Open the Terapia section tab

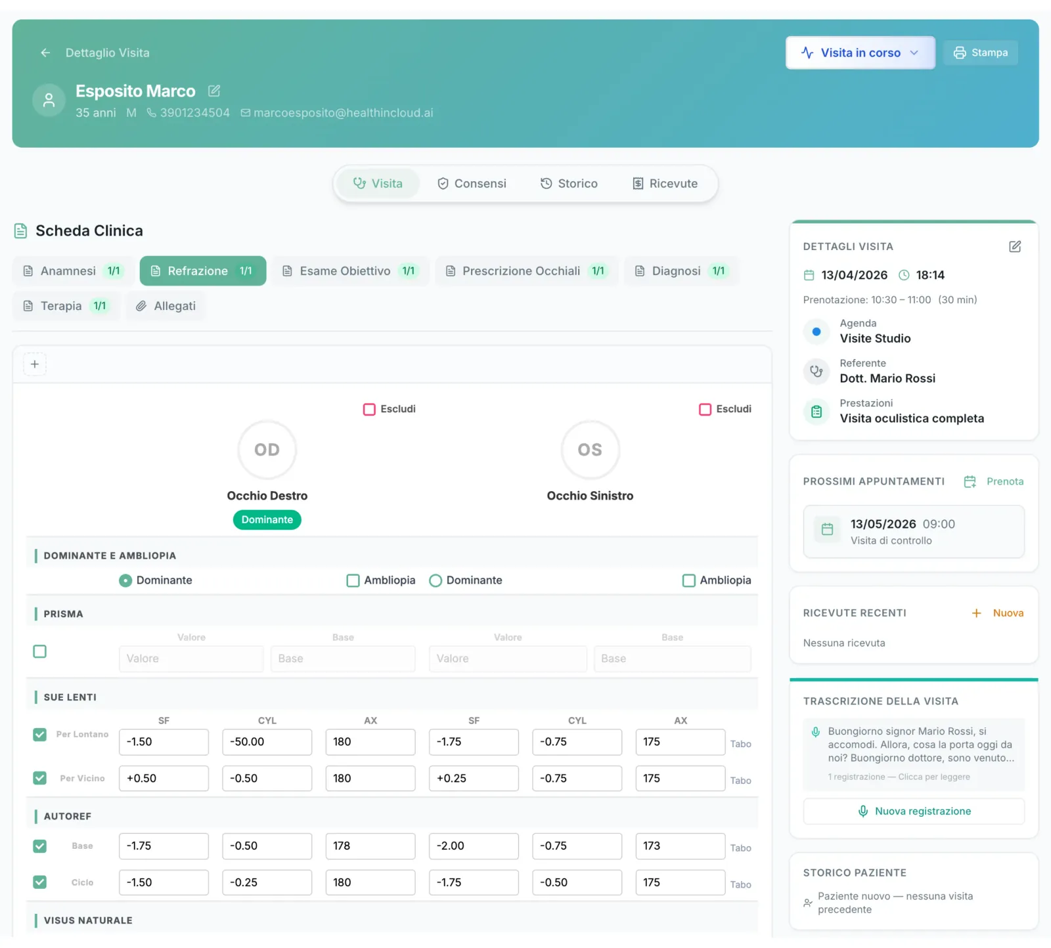coord(66,306)
